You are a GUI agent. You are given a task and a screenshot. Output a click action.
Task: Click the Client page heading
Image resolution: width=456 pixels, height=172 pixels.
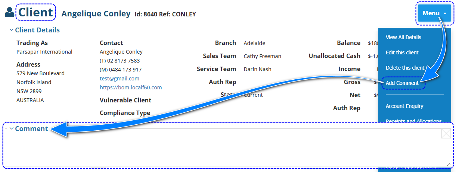tap(36, 13)
